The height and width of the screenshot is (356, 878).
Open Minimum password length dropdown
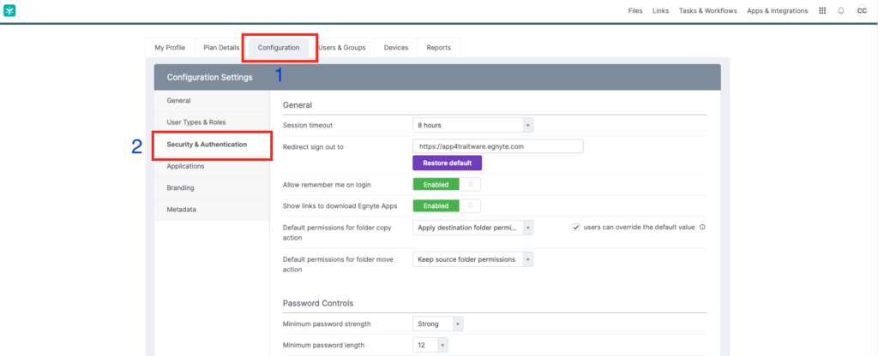point(430,346)
